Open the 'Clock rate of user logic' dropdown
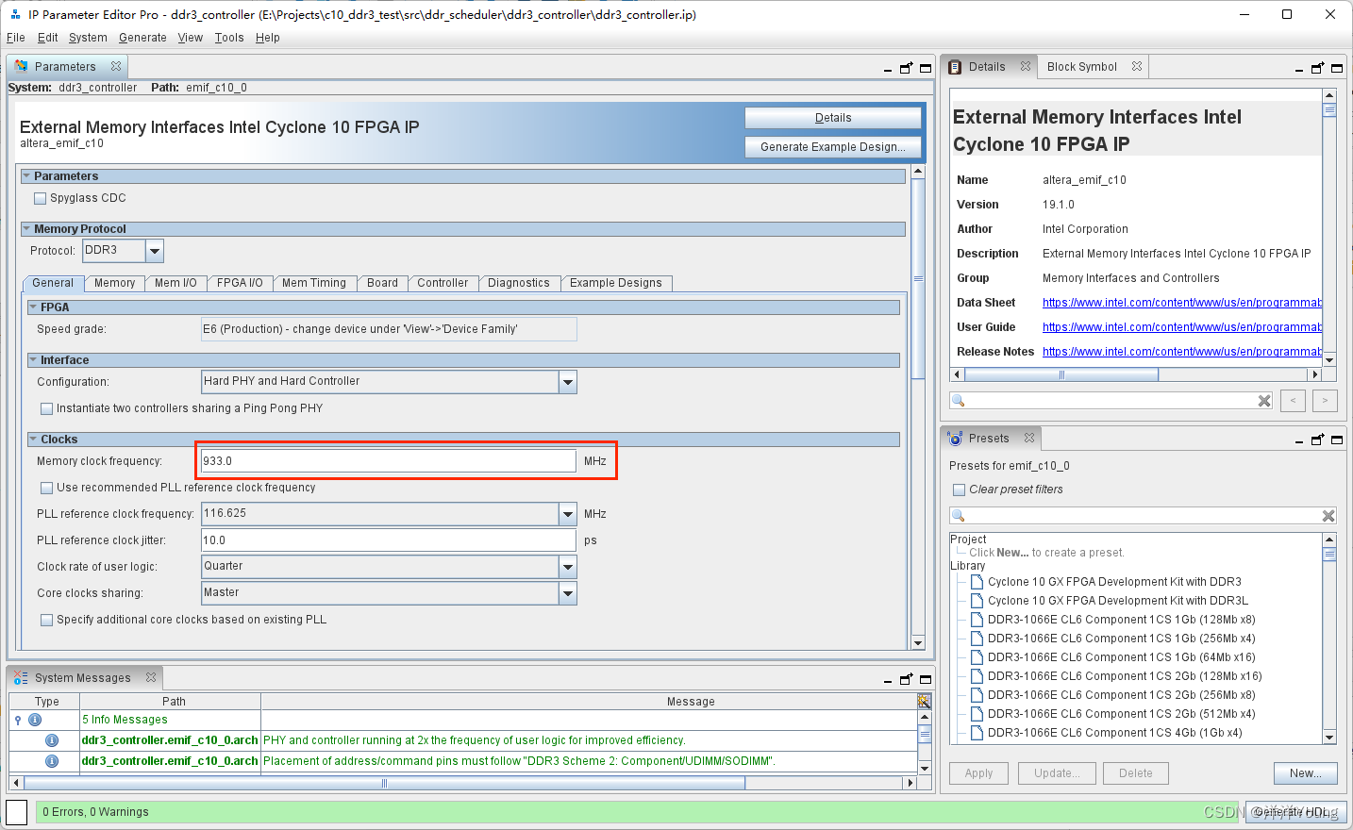The height and width of the screenshot is (830, 1353). point(568,567)
